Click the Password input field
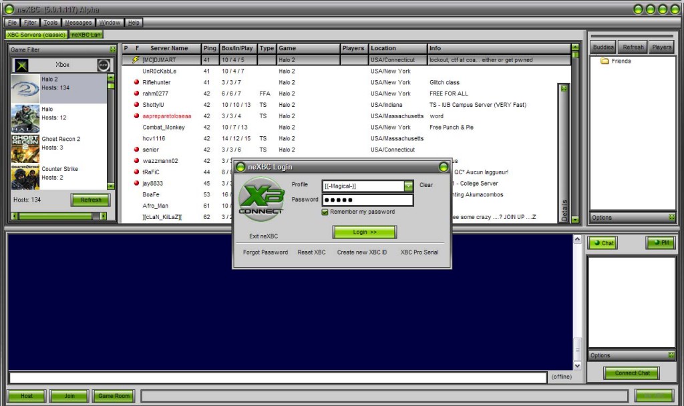 367,200
